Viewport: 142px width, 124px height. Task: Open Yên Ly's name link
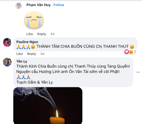22,62
